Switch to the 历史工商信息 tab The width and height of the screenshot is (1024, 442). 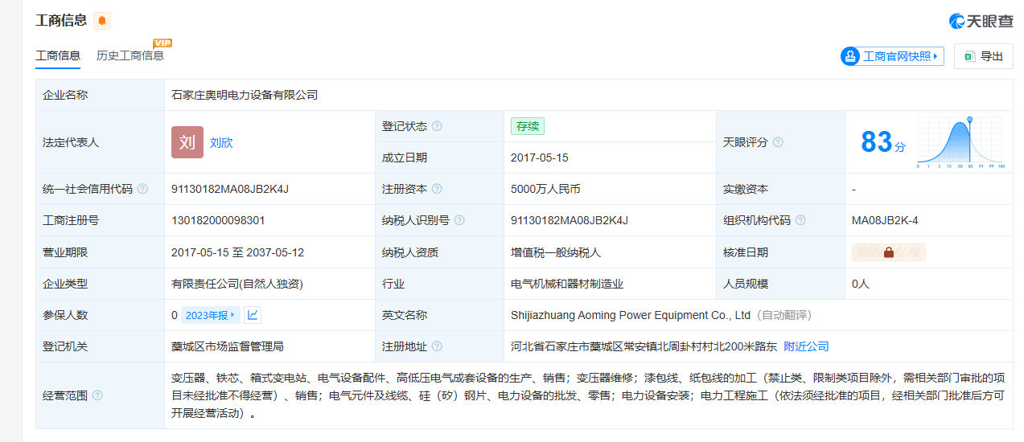(130, 56)
